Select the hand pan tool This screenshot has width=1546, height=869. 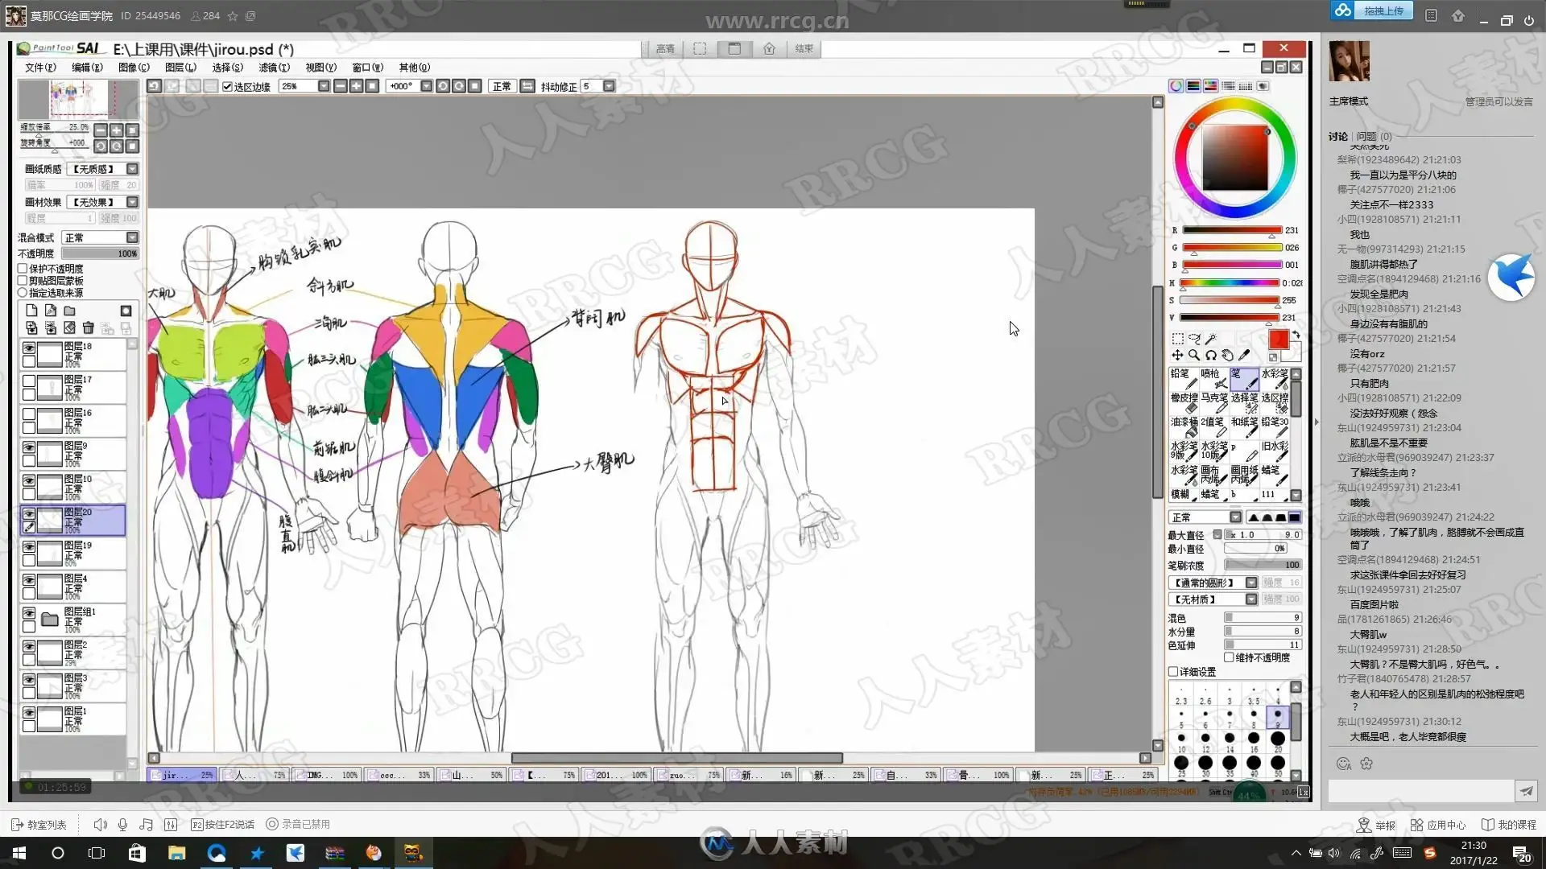[x=1227, y=355]
